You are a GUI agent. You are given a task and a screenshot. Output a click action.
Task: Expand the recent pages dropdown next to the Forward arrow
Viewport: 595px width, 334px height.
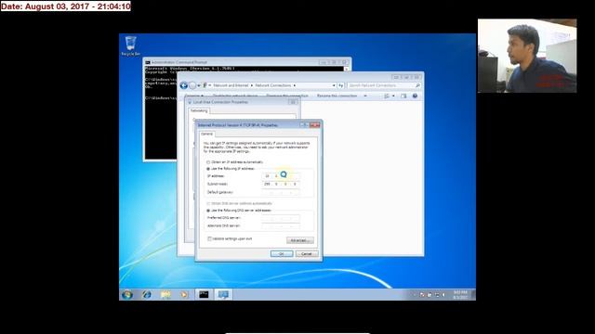198,85
